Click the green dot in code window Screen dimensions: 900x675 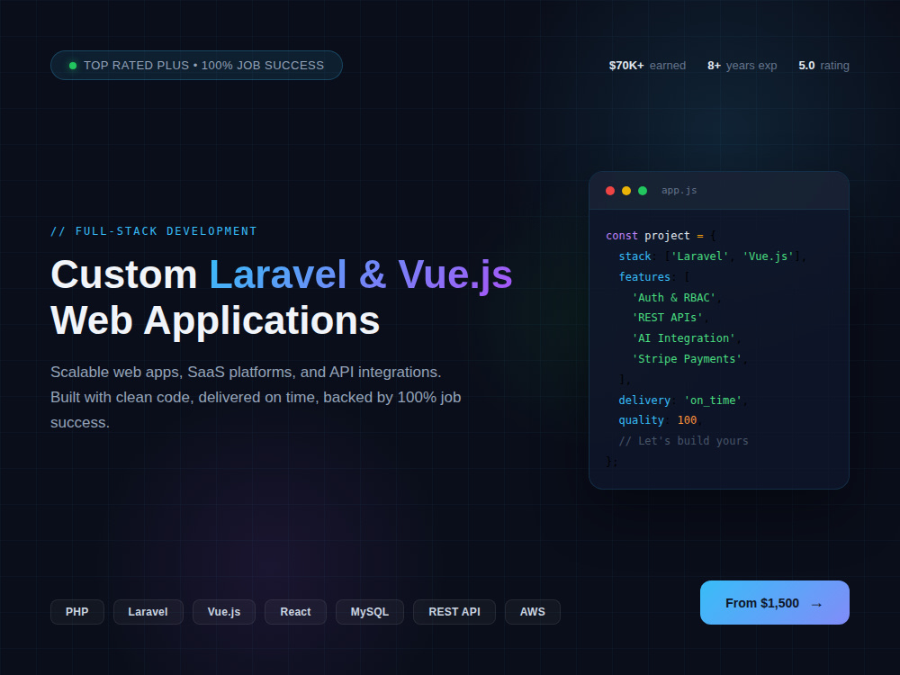(x=643, y=191)
